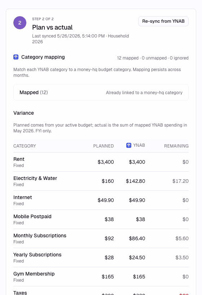Click the STEP 2 OF 2 label
The image size is (202, 295).
click(x=43, y=19)
